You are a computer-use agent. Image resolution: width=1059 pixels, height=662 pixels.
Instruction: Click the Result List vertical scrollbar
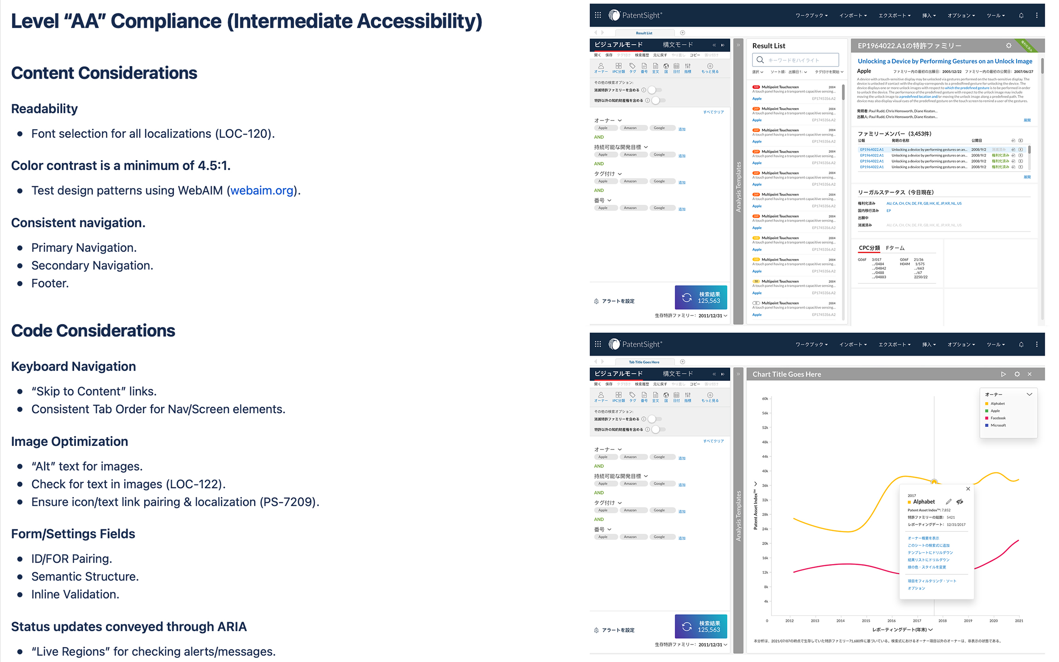tap(843, 201)
